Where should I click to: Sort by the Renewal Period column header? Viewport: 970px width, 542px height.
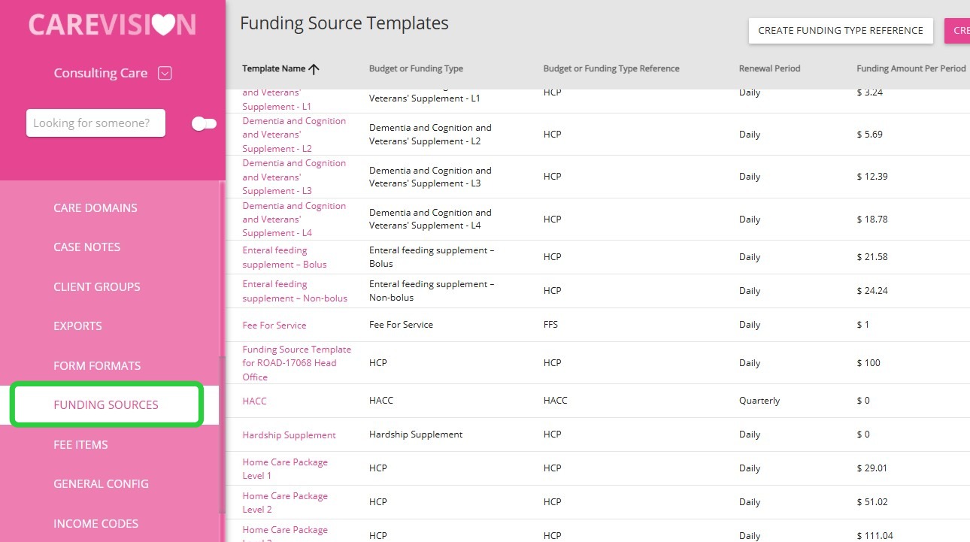tap(769, 69)
